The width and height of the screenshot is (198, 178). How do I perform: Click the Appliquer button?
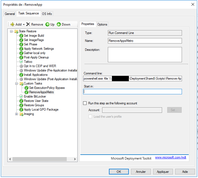tap(163, 172)
